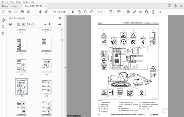This screenshot has width=184, height=117.
Task: Open the find text magnifier tool
Action: pos(28,12)
